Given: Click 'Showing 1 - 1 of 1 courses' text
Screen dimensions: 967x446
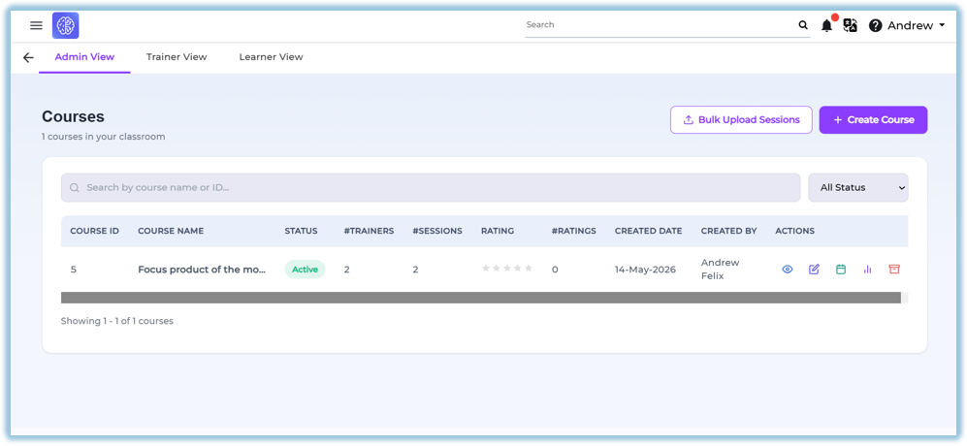Looking at the screenshot, I should point(117,321).
